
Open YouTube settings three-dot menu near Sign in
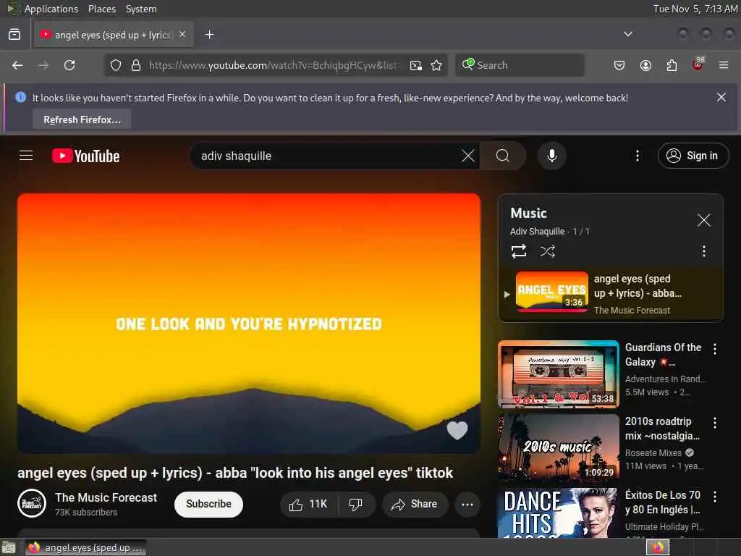638,156
